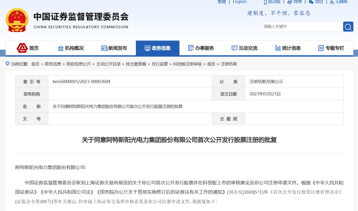Open the 统计信息 menu item

click(x=288, y=48)
